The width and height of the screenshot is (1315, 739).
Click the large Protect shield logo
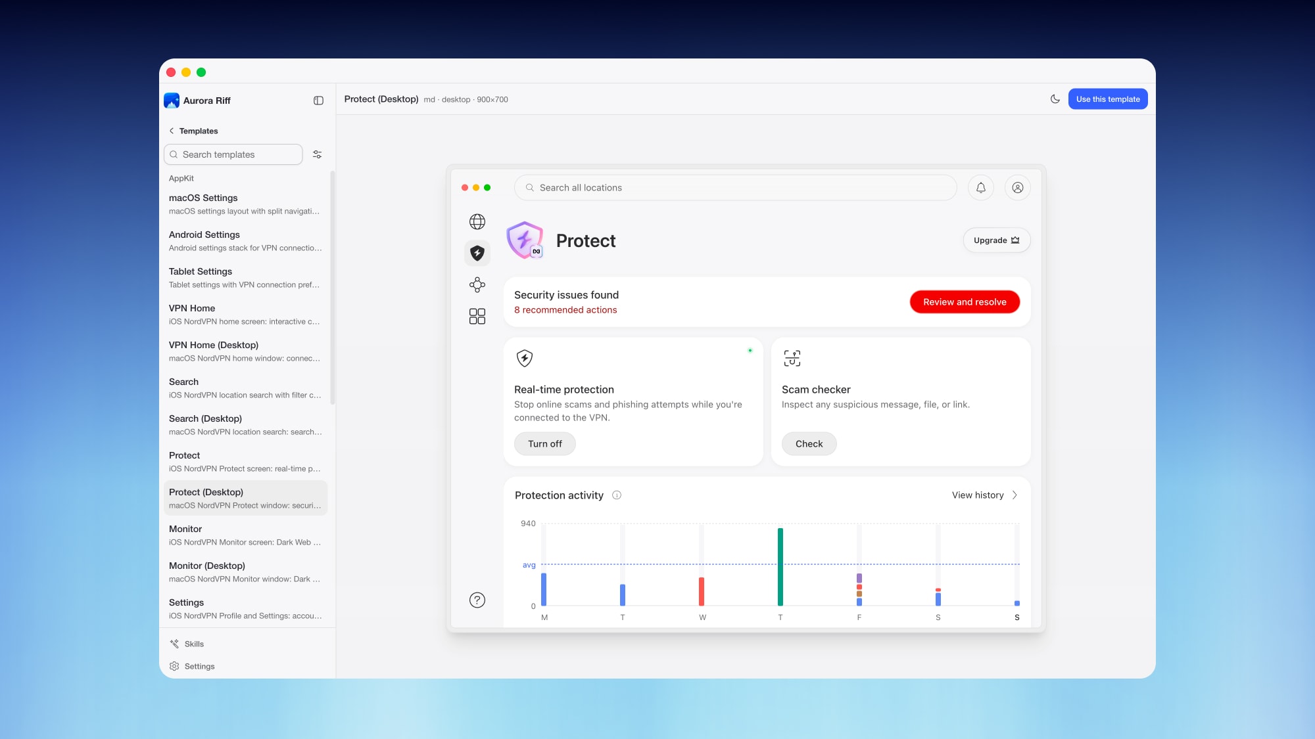point(525,240)
